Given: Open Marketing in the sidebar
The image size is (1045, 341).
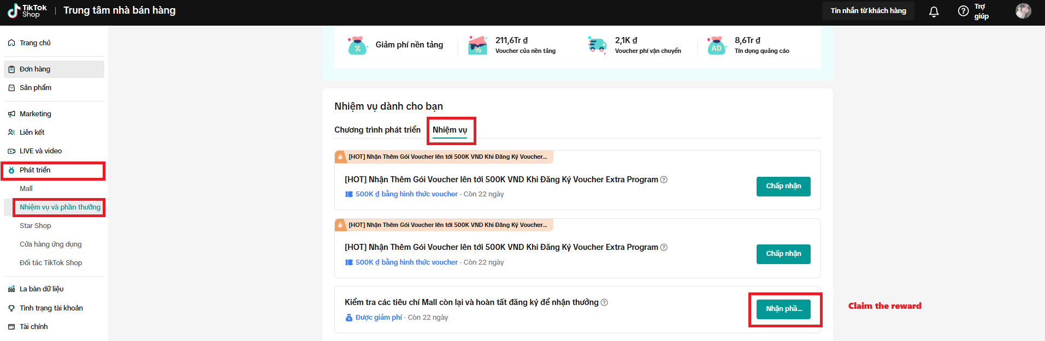Looking at the screenshot, I should 36,114.
